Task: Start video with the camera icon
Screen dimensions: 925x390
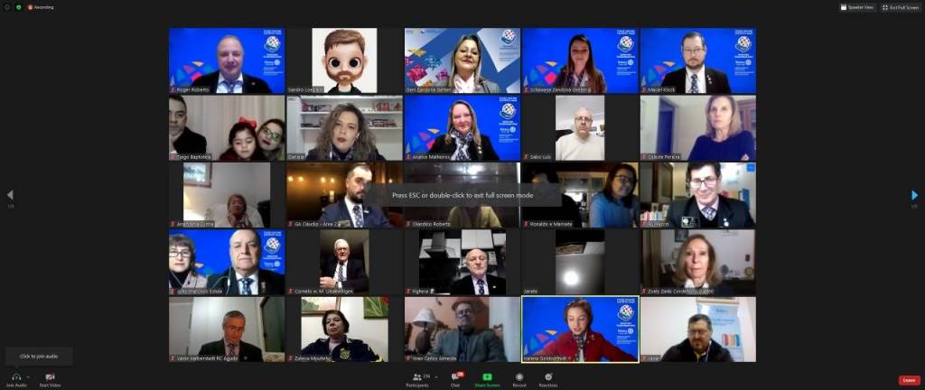Action: point(49,376)
